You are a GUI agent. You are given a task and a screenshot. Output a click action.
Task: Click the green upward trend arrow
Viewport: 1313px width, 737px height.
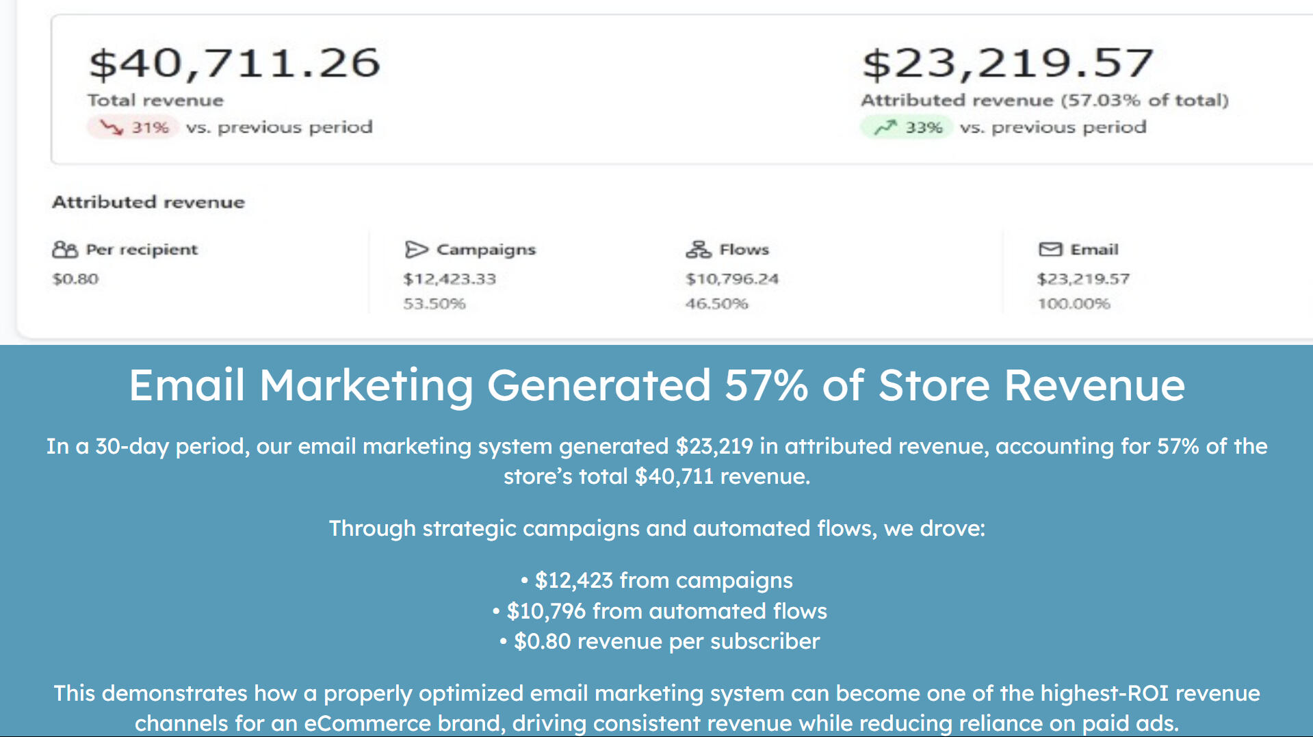point(885,127)
